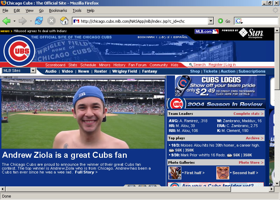Click the video camera icon for 10/3 play
280x200 pixels.
(x=171, y=150)
